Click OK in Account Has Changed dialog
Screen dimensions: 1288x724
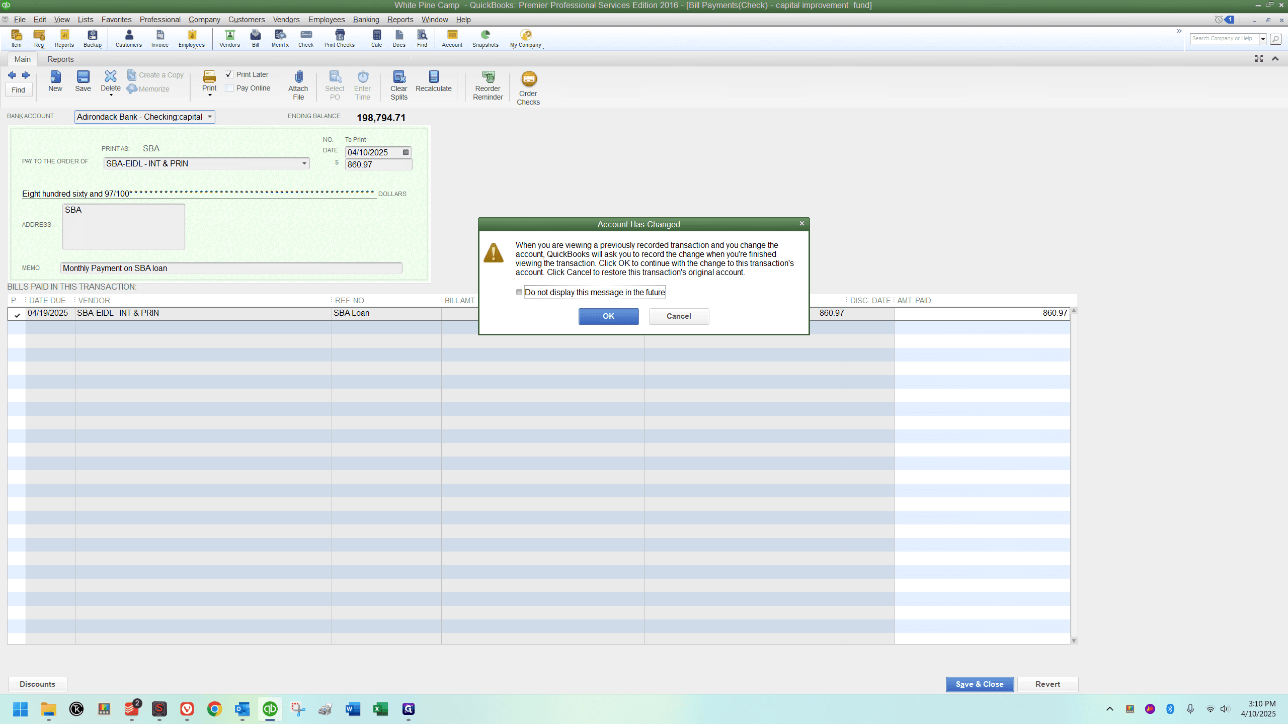coord(608,316)
